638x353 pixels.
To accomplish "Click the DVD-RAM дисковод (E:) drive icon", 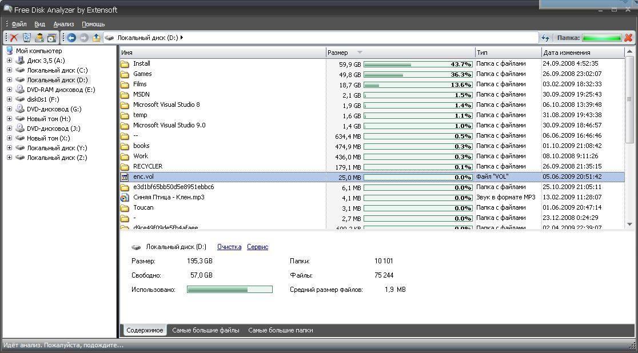I will (20, 90).
